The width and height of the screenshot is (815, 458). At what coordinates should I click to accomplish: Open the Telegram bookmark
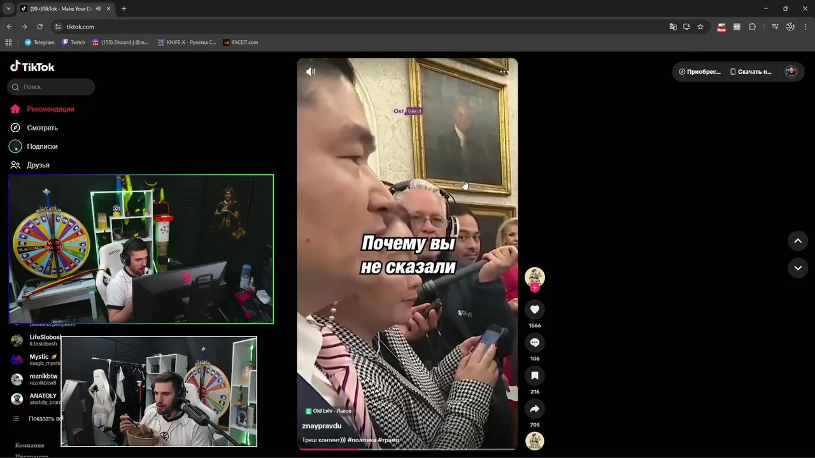coord(39,43)
